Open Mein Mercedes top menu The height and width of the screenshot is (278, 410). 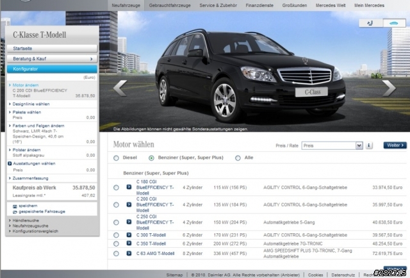click(369, 6)
